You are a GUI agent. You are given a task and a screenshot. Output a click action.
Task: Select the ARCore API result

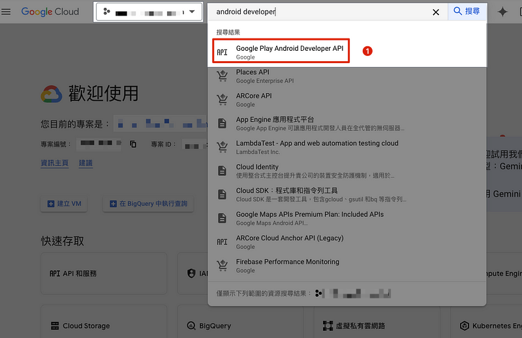point(347,100)
